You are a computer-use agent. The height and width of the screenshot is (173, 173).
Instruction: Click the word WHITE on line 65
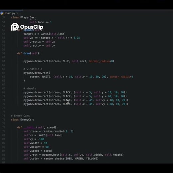pos(46,77)
